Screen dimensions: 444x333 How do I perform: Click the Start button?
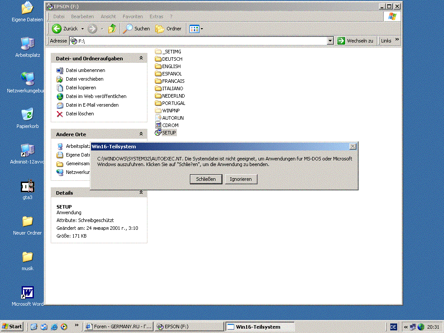(12, 326)
